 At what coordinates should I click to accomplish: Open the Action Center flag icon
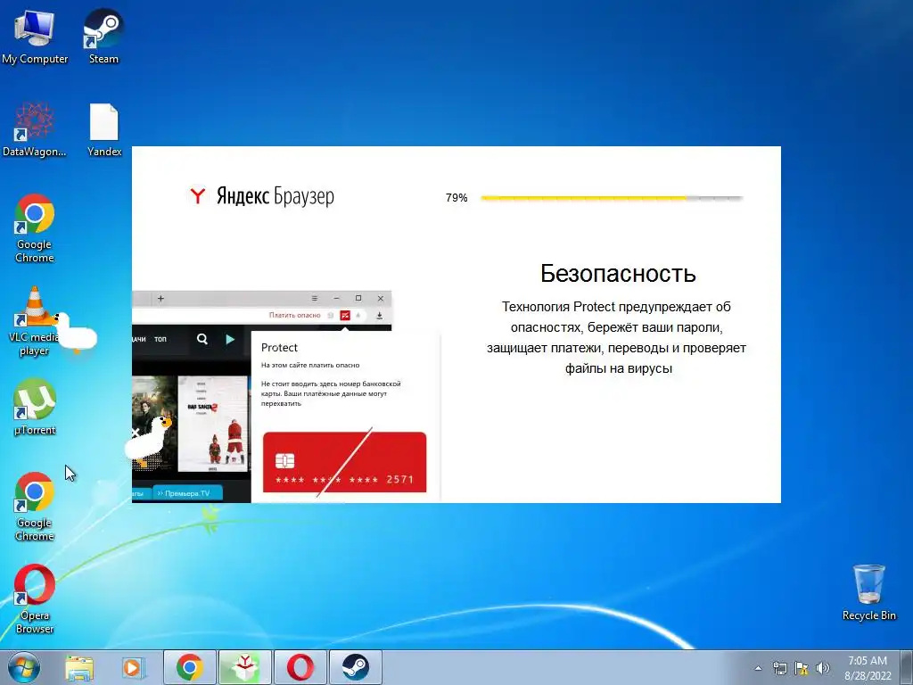[802, 668]
